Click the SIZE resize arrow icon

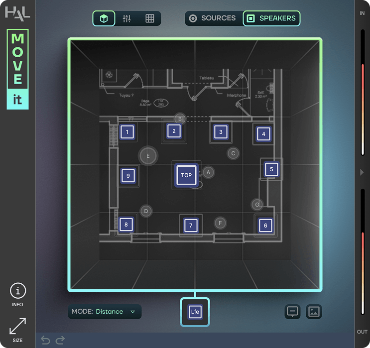(x=18, y=326)
